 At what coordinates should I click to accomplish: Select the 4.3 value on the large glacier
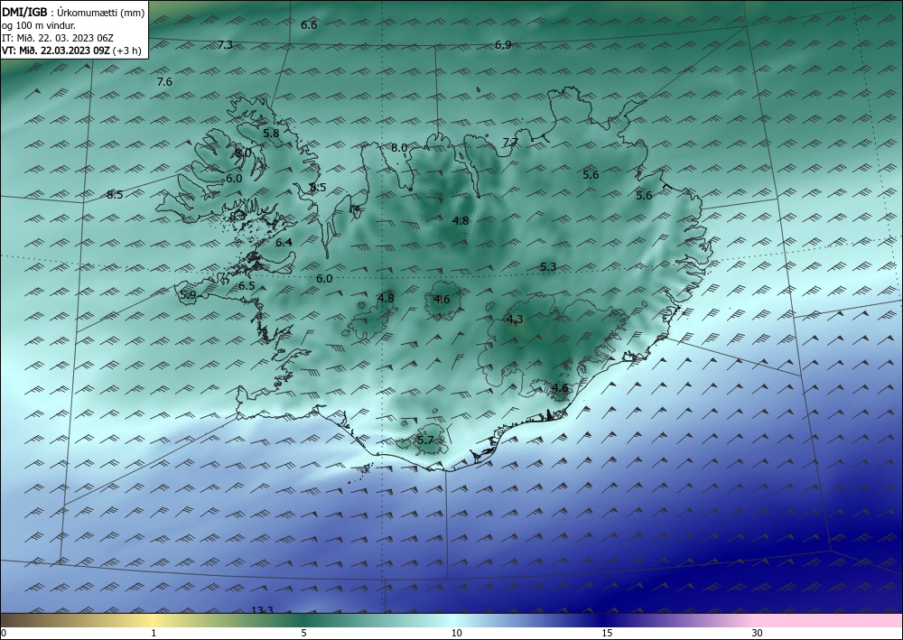pyautogui.click(x=515, y=319)
